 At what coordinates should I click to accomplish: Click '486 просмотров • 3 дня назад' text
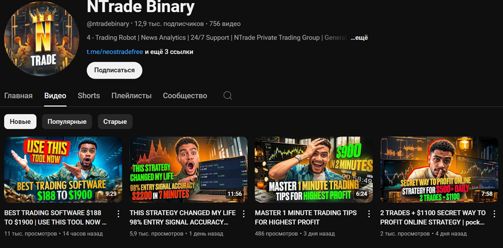point(295,234)
